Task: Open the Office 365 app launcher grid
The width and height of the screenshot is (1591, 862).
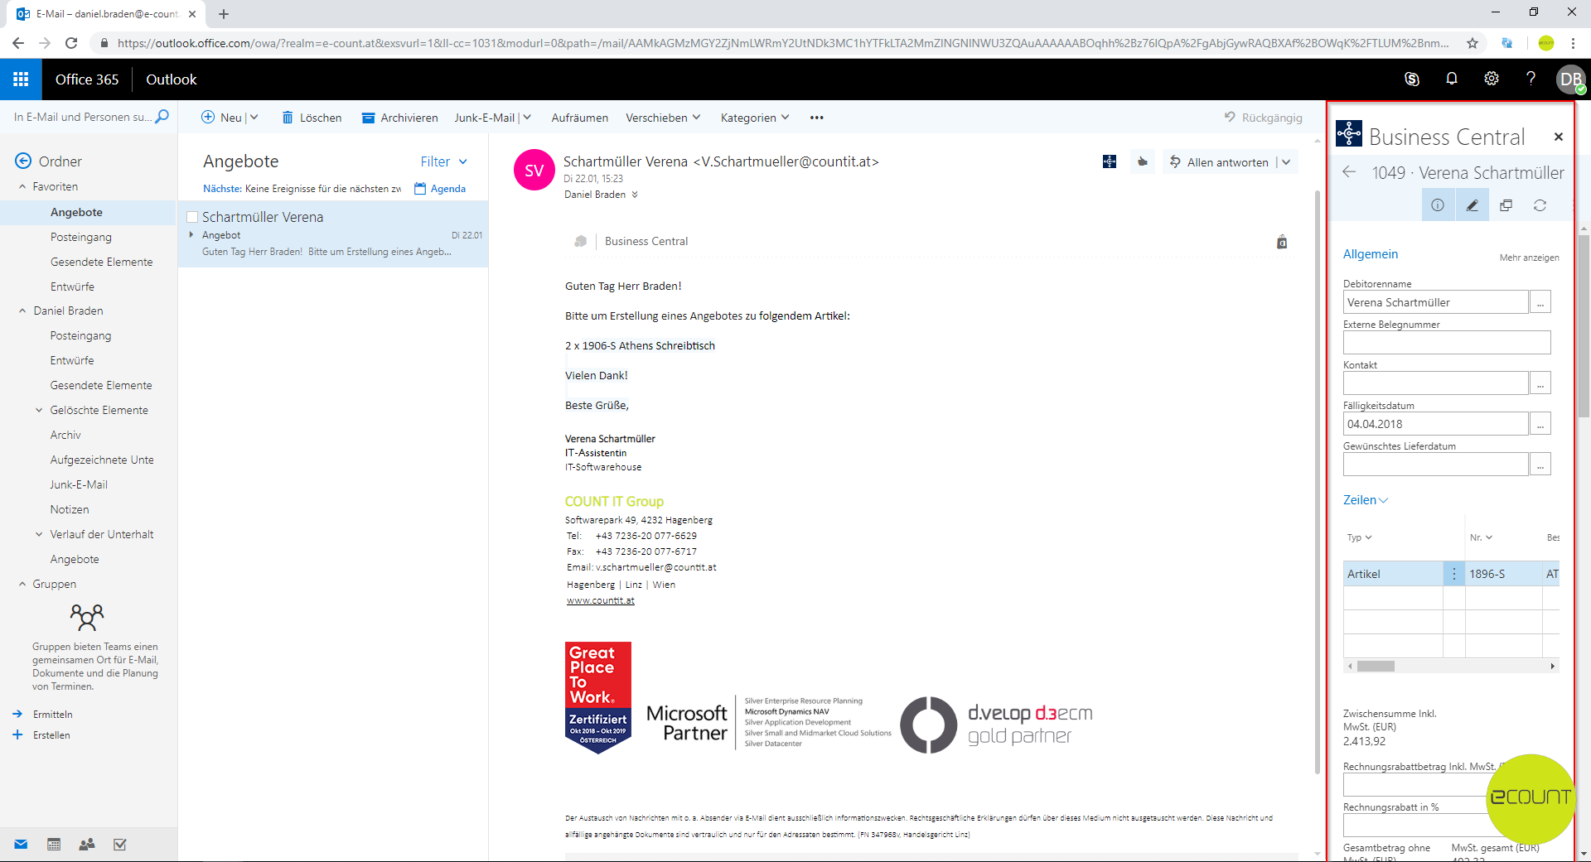Action: pos(21,79)
